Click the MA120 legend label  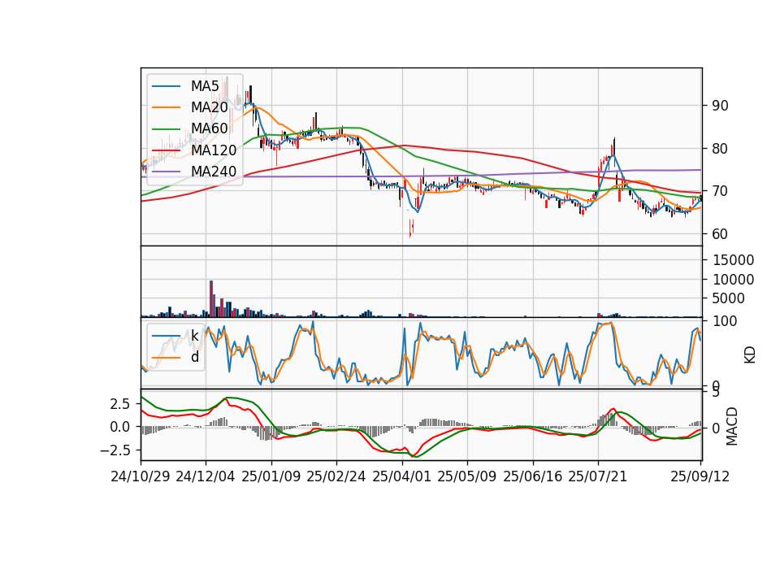214,150
